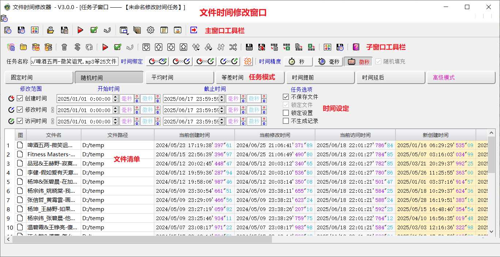Open the window-copy dropdown on main toolbar
Image resolution: width=500 pixels, height=257 pixels.
point(124,31)
